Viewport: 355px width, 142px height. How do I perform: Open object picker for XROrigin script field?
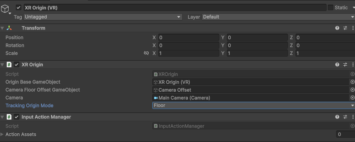(x=352, y=74)
